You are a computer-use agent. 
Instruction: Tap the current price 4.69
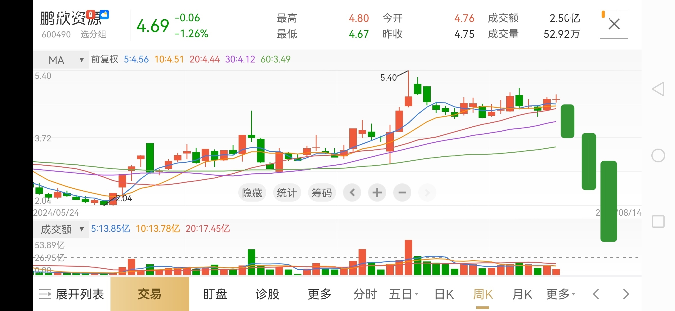tap(153, 26)
